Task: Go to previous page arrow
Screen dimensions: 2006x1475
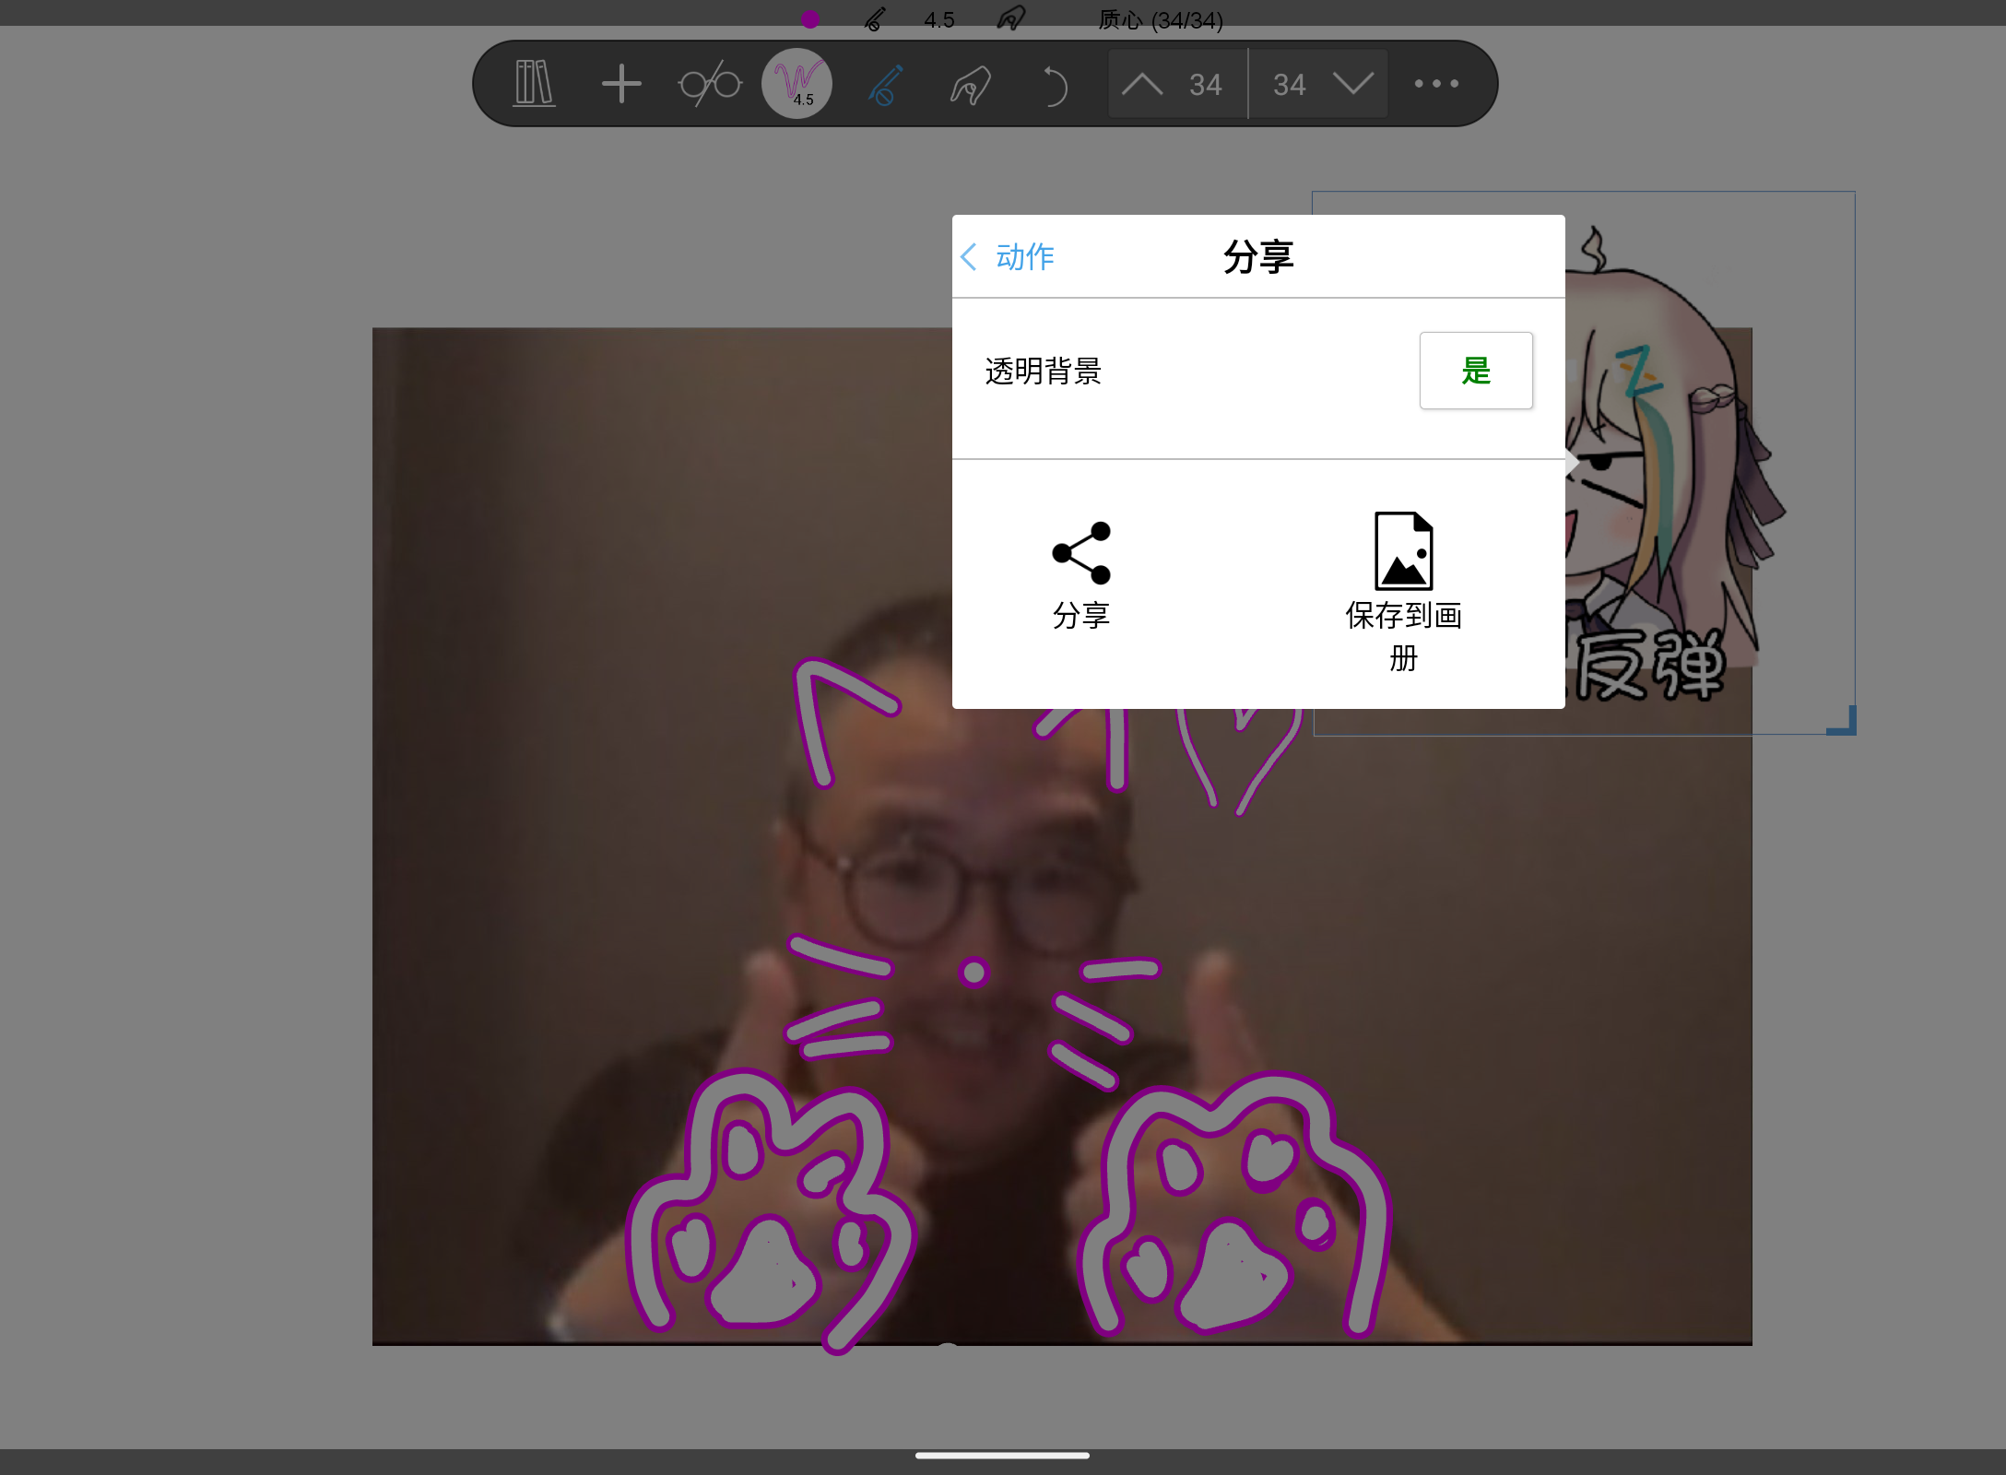Action: click(1142, 85)
